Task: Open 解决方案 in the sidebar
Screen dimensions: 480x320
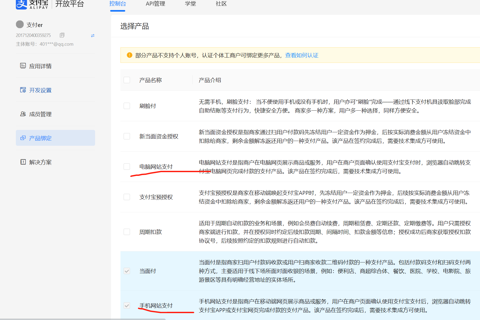Action: coord(55,162)
